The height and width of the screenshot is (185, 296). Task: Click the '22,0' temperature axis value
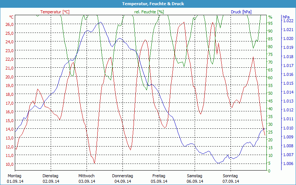pyautogui.click(x=10, y=59)
